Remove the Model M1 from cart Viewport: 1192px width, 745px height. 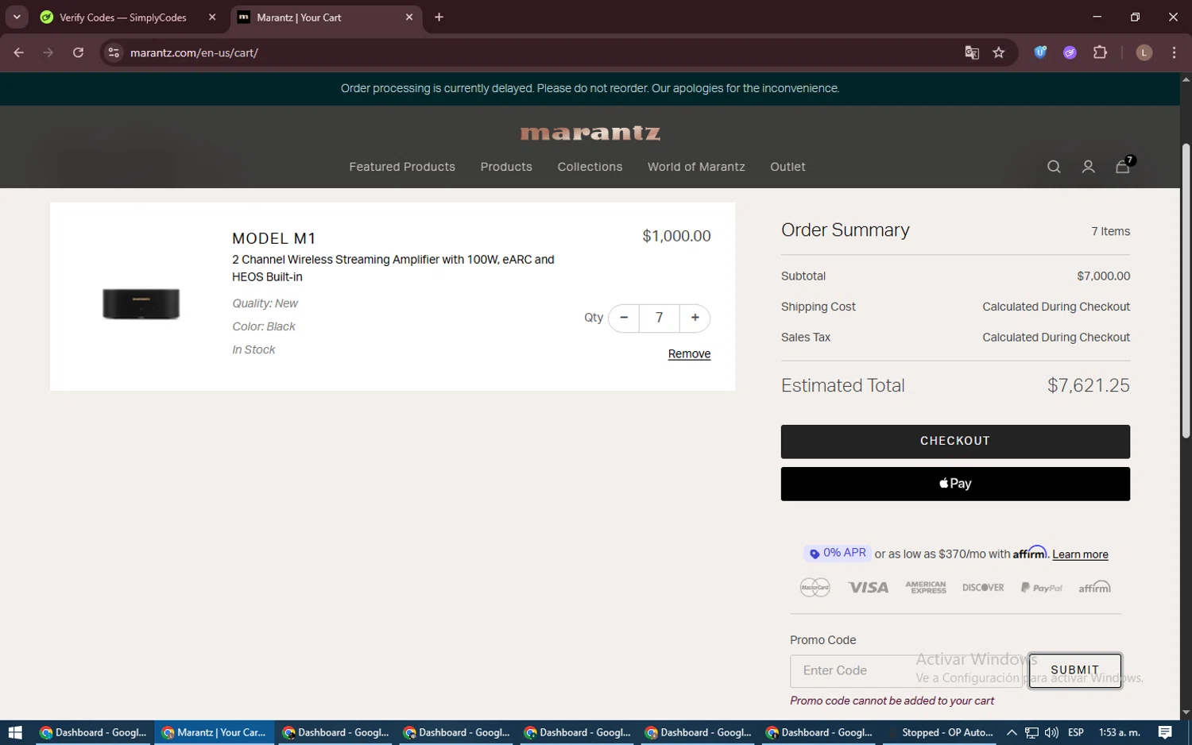(689, 354)
